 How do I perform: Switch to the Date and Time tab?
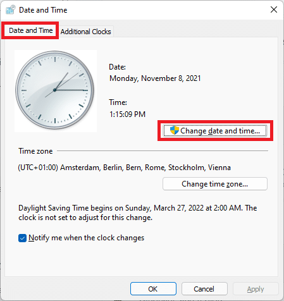click(x=30, y=30)
